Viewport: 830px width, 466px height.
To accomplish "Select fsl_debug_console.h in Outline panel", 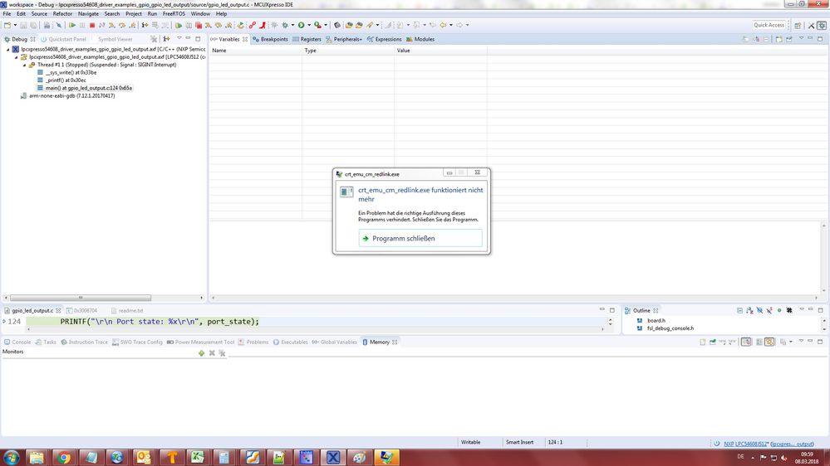I will click(665, 328).
